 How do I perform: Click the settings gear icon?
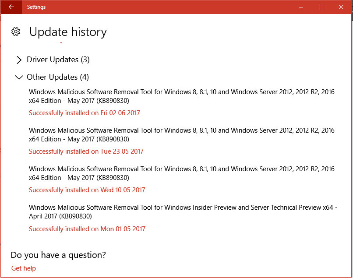coord(16,32)
